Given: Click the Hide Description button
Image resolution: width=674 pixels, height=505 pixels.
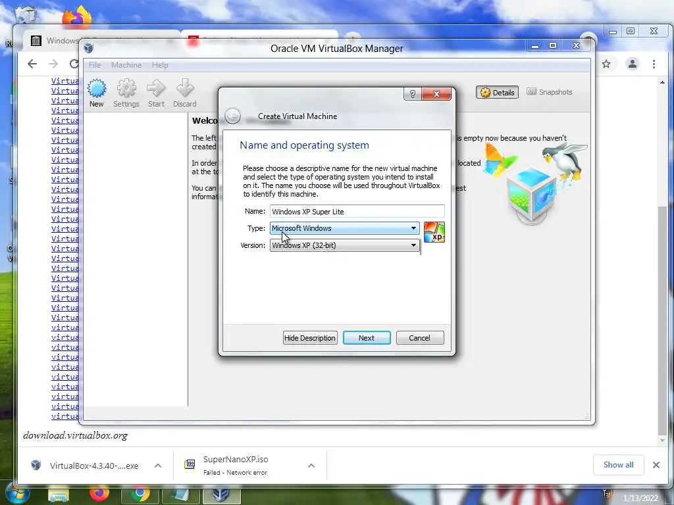Looking at the screenshot, I should pos(310,338).
